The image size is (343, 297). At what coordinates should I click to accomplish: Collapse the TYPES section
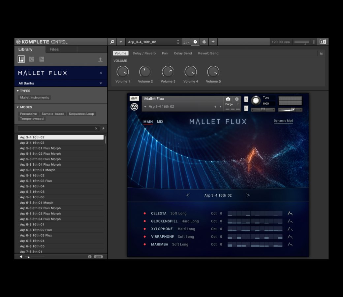(18, 91)
